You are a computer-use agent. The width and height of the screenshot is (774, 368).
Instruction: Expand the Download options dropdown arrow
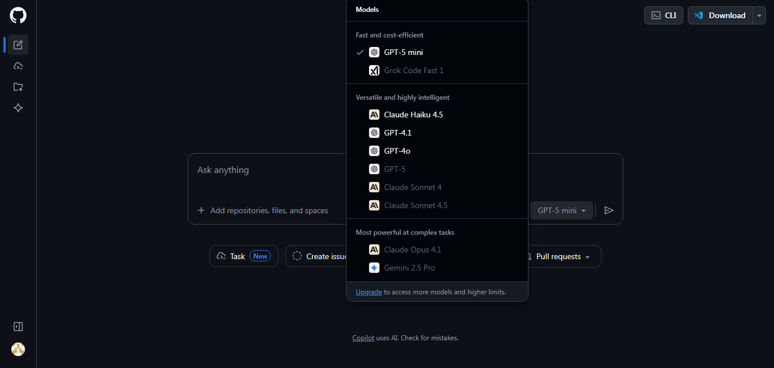click(759, 15)
